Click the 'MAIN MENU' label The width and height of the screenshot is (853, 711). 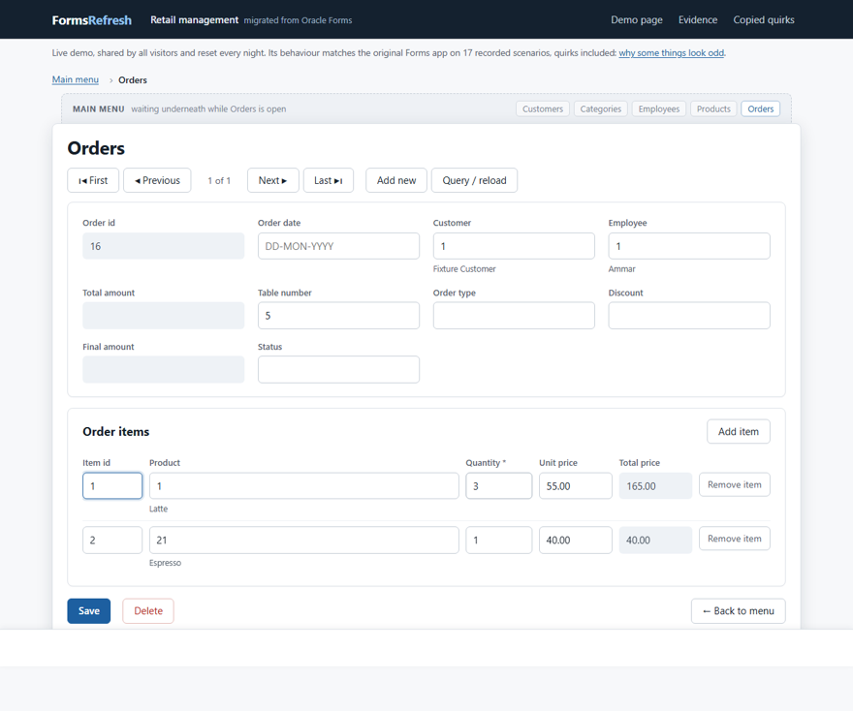point(99,108)
